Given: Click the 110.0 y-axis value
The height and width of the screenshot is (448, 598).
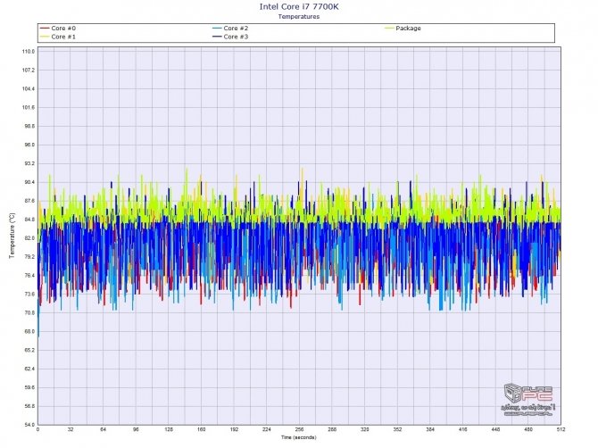Looking at the screenshot, I should [x=29, y=52].
